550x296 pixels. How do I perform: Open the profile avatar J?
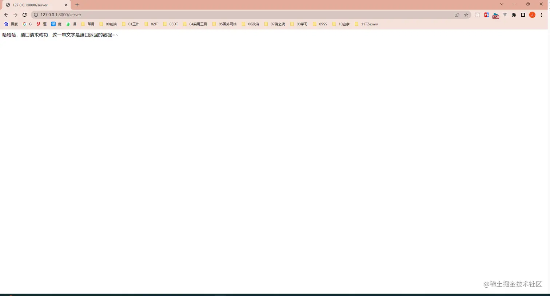point(532,15)
